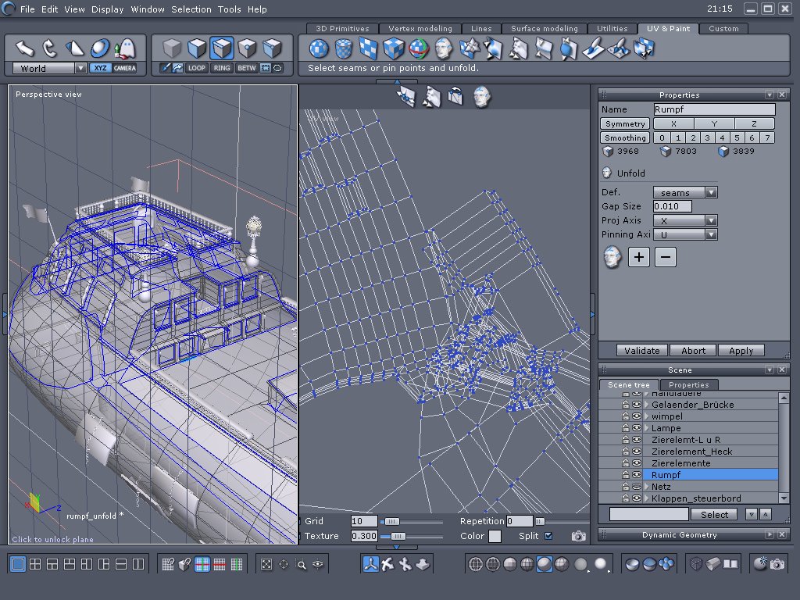Click the head-shaped Unfold icon in UV toolbar

[x=444, y=49]
